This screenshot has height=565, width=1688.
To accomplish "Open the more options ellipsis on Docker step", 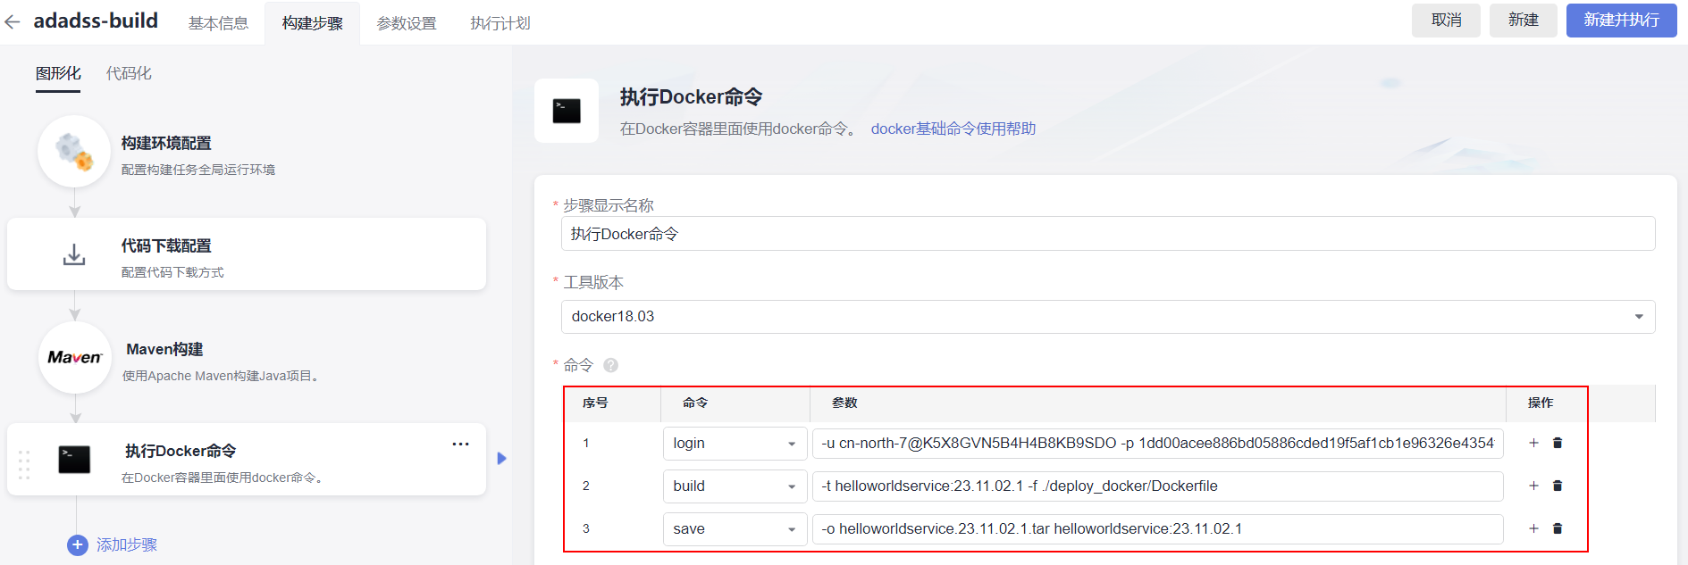I will pos(460,445).
